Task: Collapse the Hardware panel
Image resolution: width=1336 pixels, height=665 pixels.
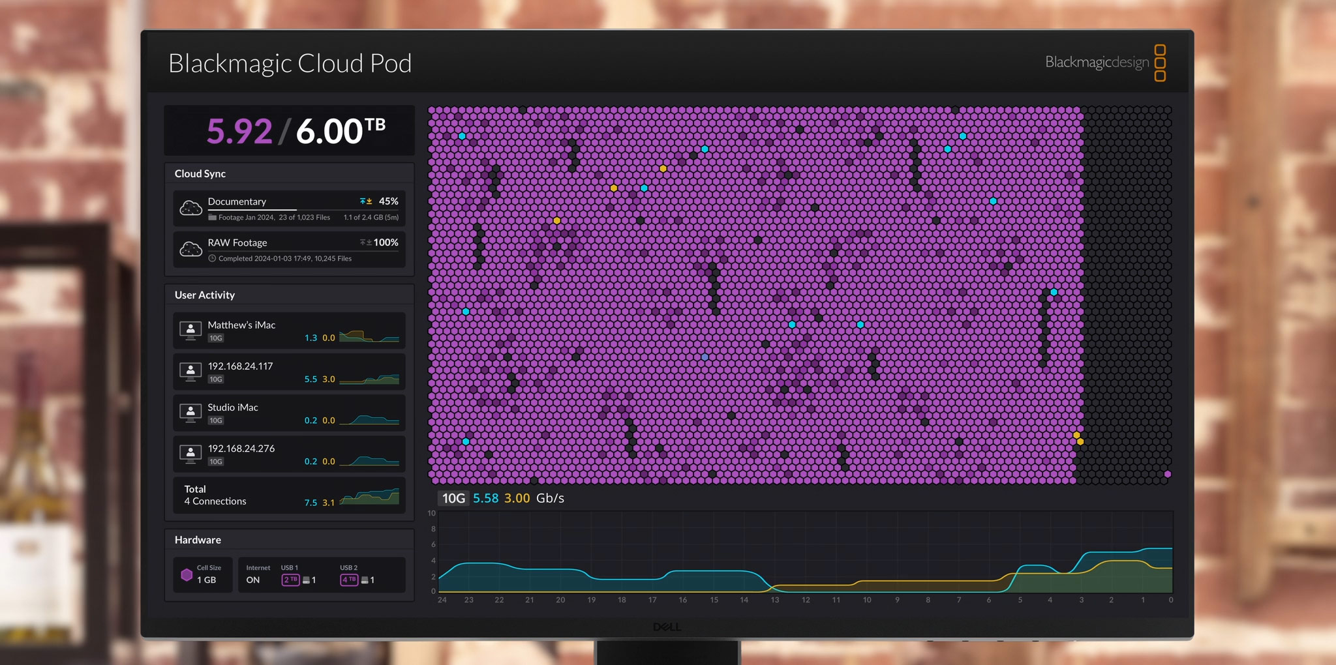Action: click(x=197, y=540)
